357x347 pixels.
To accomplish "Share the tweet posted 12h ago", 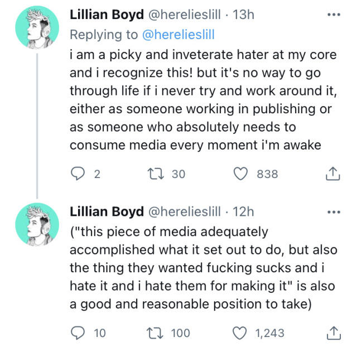I will coord(332,333).
